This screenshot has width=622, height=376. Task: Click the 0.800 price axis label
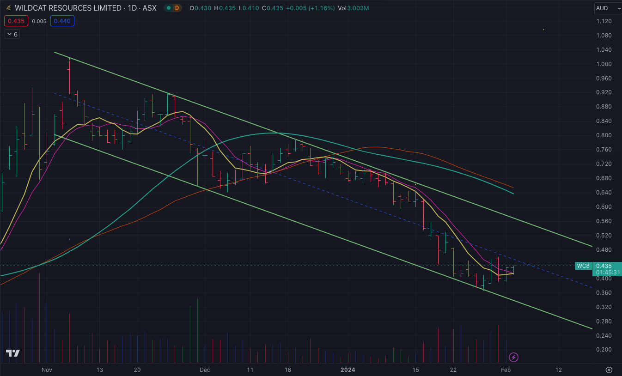pos(604,135)
